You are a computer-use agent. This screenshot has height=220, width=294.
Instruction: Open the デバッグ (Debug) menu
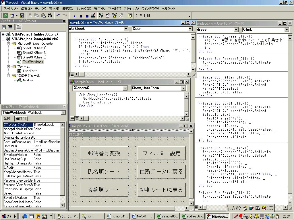pos(83,9)
